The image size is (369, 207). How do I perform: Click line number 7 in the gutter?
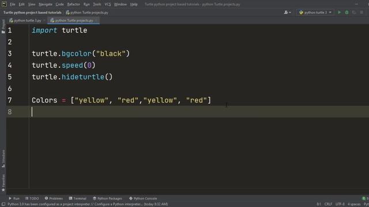(x=10, y=101)
